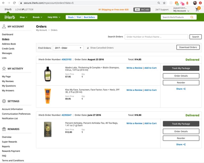Open Order Details for June 27 2016 order
This screenshot has height=163, width=204.
(181, 131)
